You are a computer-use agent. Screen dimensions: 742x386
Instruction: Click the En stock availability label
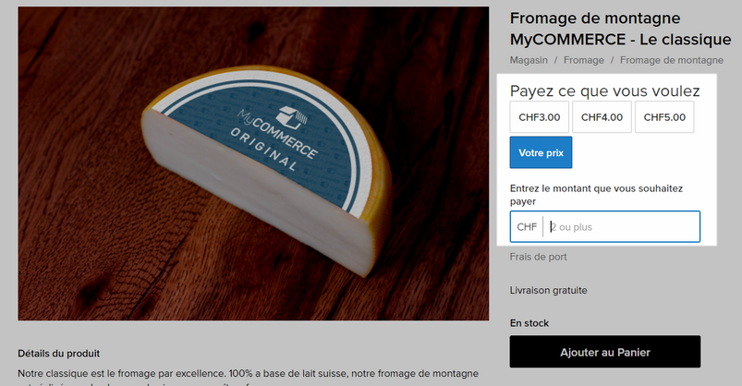point(529,323)
